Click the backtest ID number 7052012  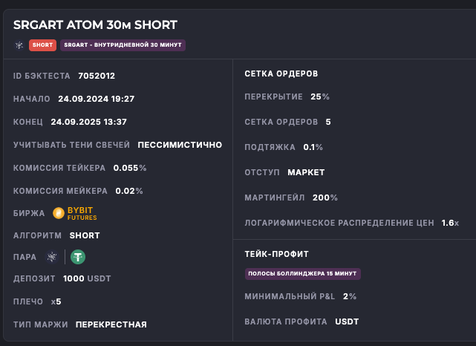97,76
